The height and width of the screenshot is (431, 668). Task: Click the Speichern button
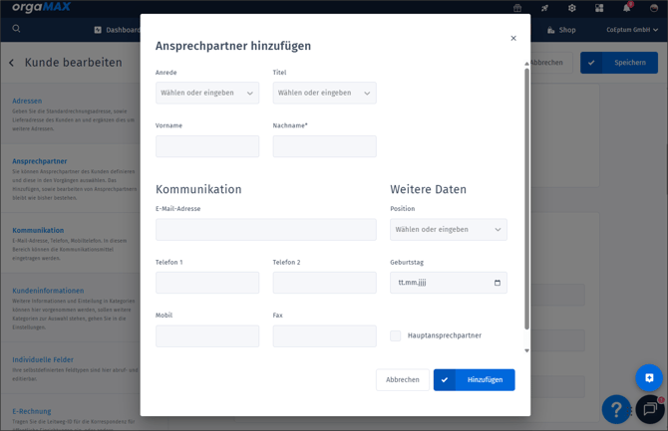(619, 63)
